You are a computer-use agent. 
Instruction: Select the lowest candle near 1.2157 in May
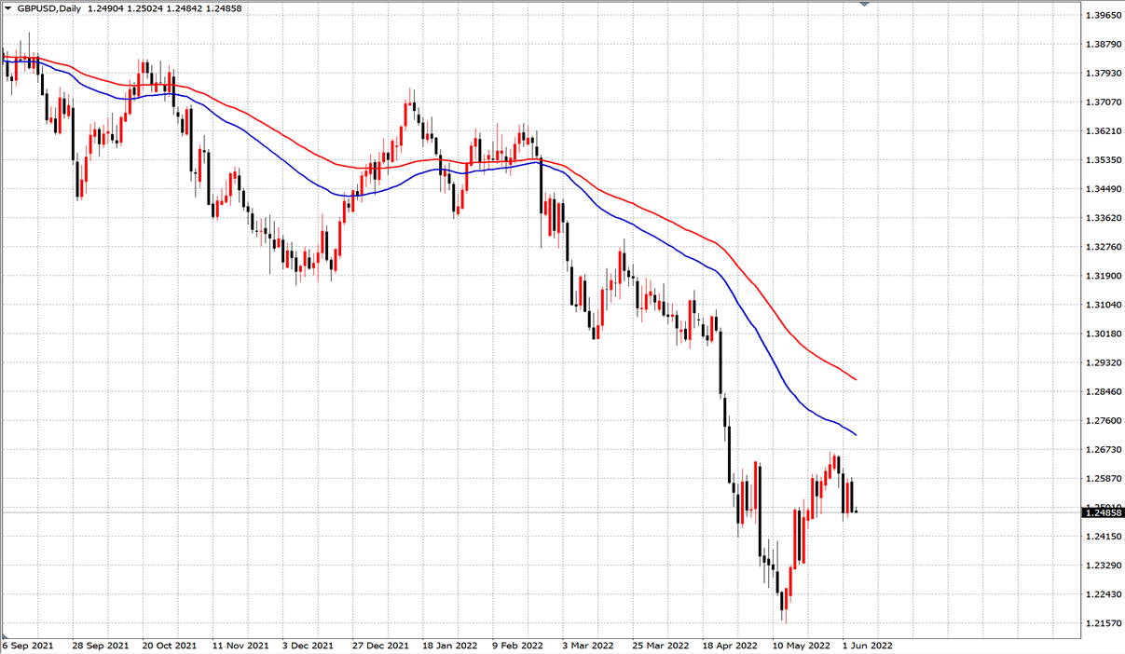[x=784, y=604]
